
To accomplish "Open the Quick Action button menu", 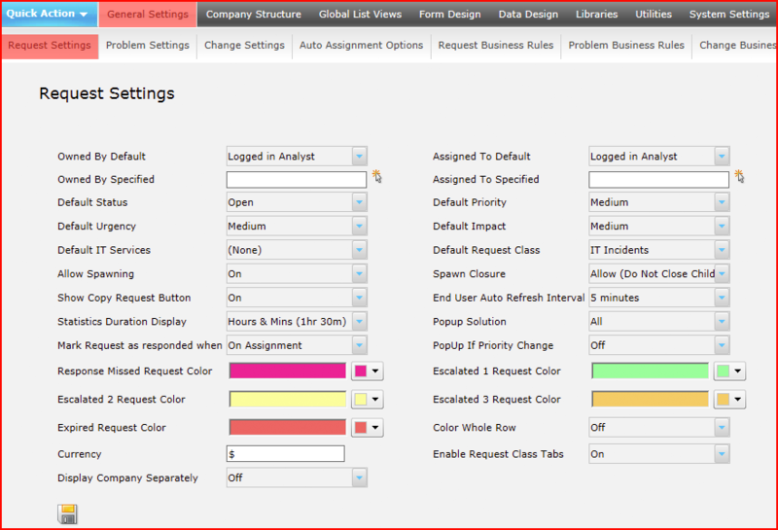I will [x=47, y=14].
